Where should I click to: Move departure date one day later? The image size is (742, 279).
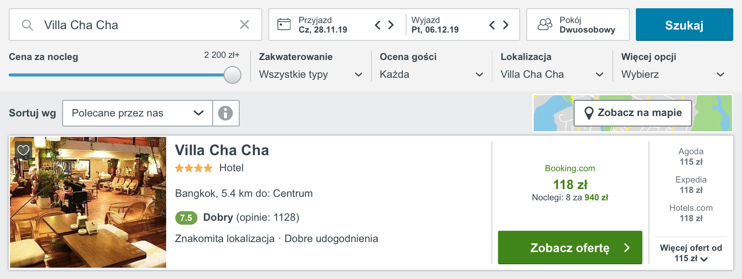[505, 25]
